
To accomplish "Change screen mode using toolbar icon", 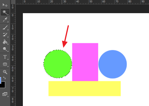I will pyautogui.click(x=5, y=94).
